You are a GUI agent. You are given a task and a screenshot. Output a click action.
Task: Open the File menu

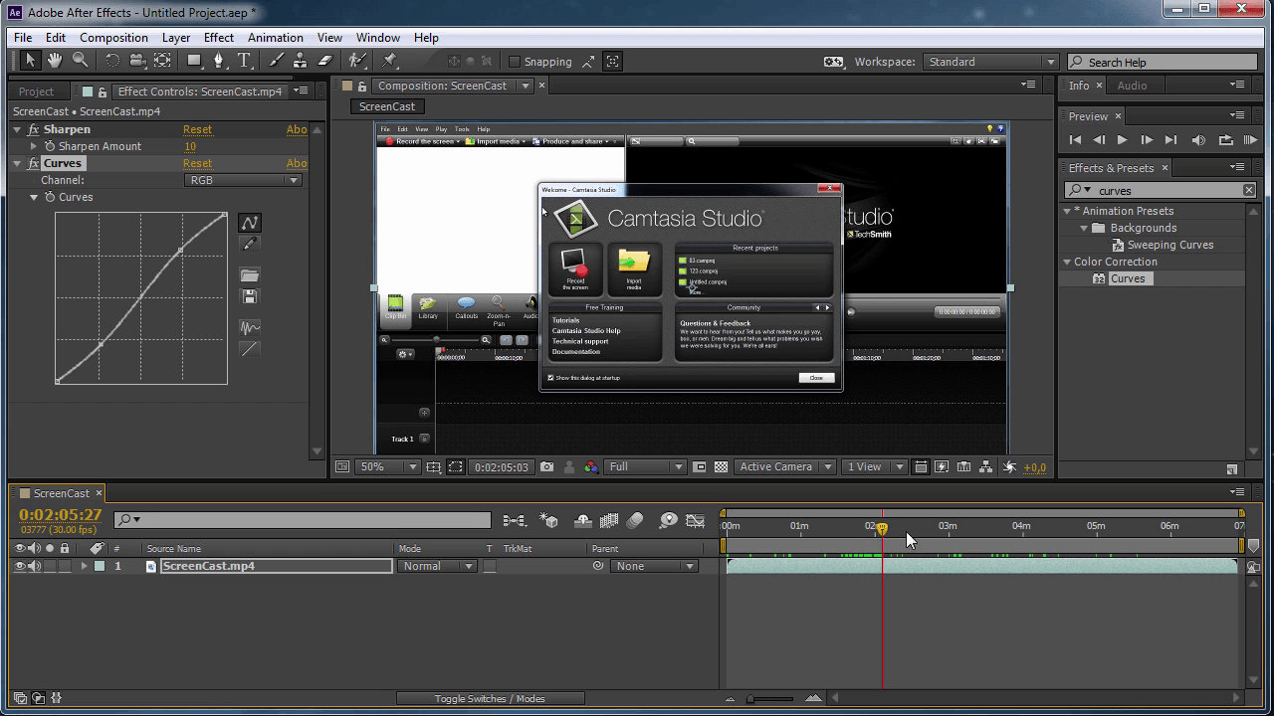pyautogui.click(x=23, y=38)
